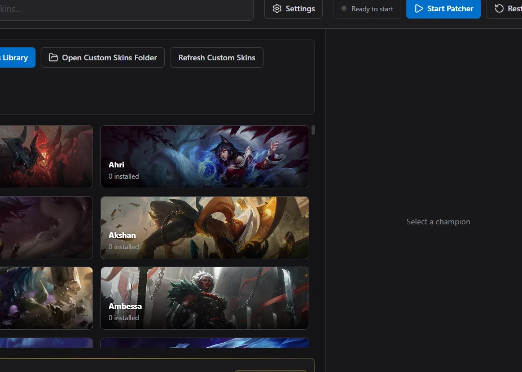Select the Ambessa champion card
Viewport: 522px width, 372px height.
205,298
